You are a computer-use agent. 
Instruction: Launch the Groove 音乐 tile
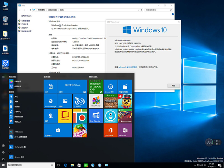point(110,86)
